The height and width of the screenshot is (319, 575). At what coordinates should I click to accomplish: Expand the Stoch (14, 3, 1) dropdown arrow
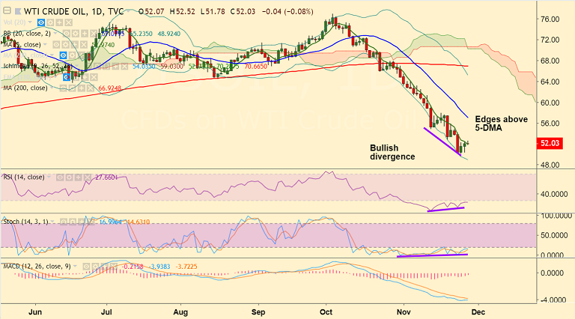point(52,222)
